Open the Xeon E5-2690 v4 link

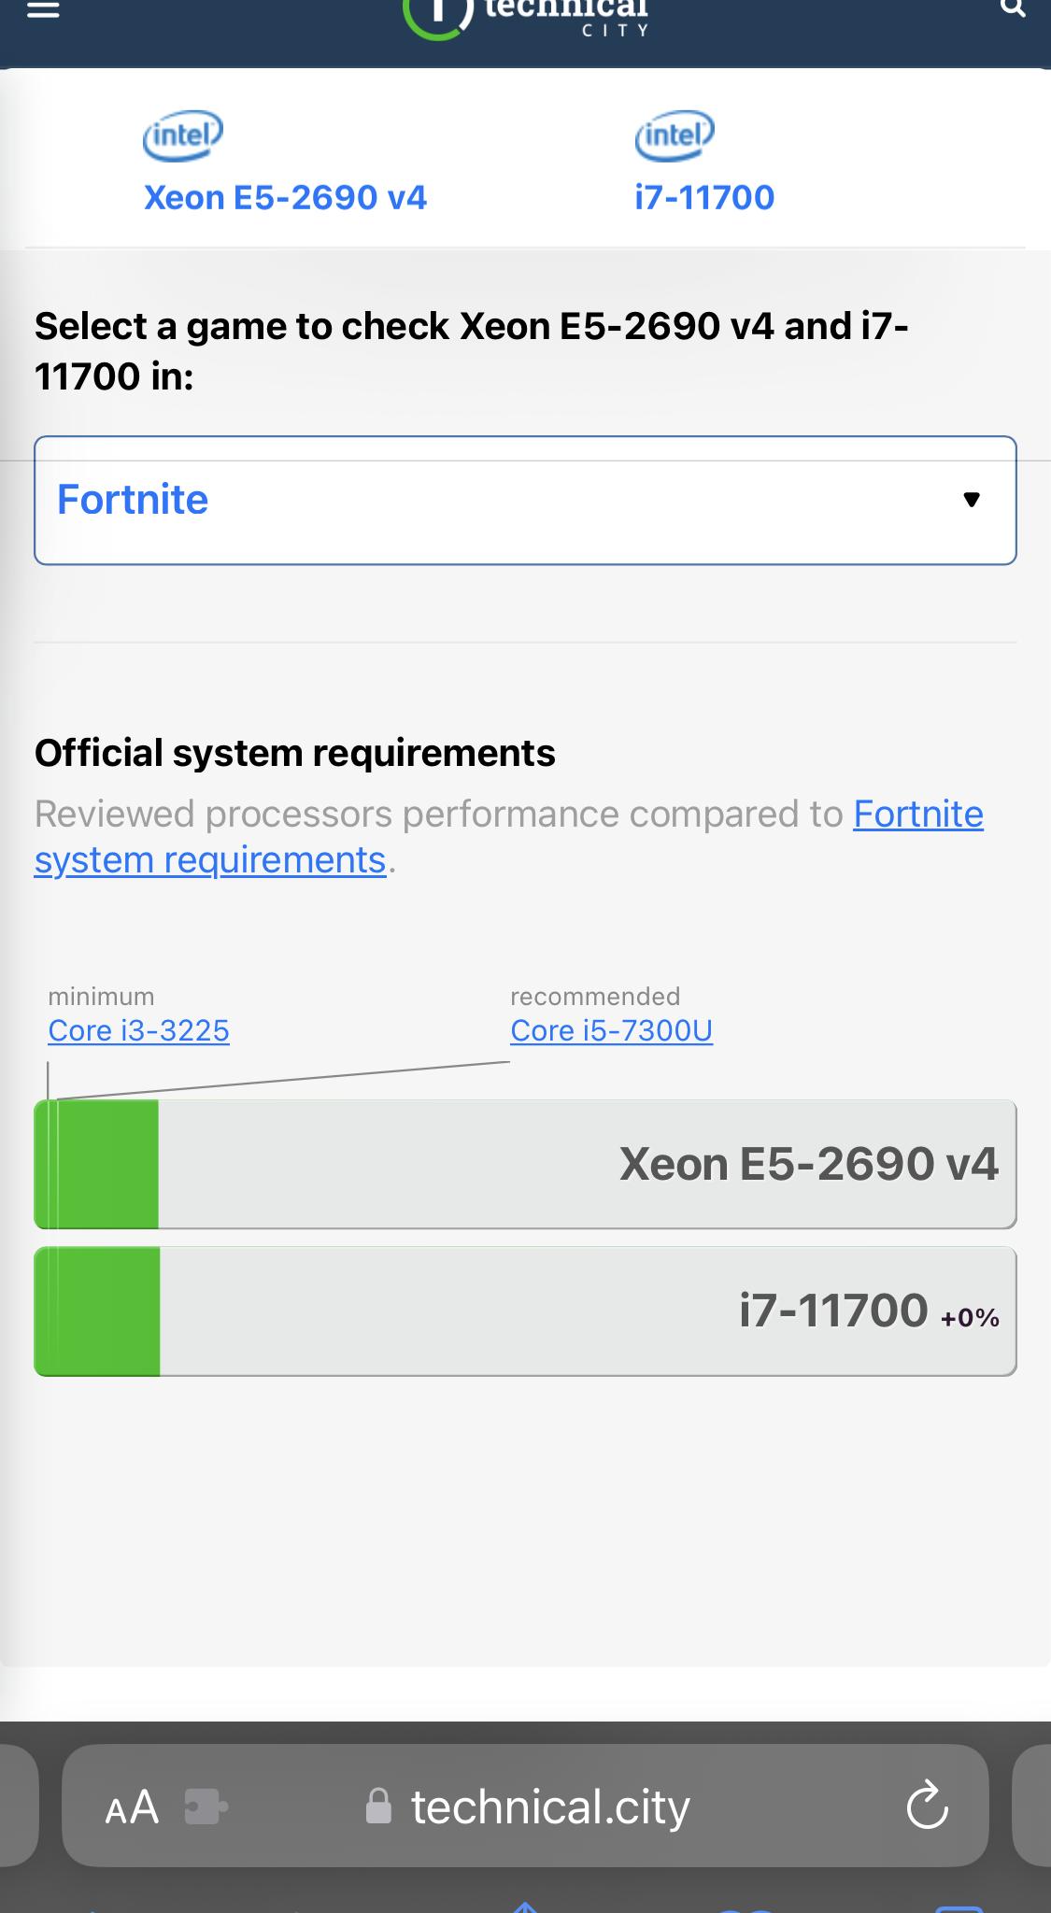click(x=285, y=197)
